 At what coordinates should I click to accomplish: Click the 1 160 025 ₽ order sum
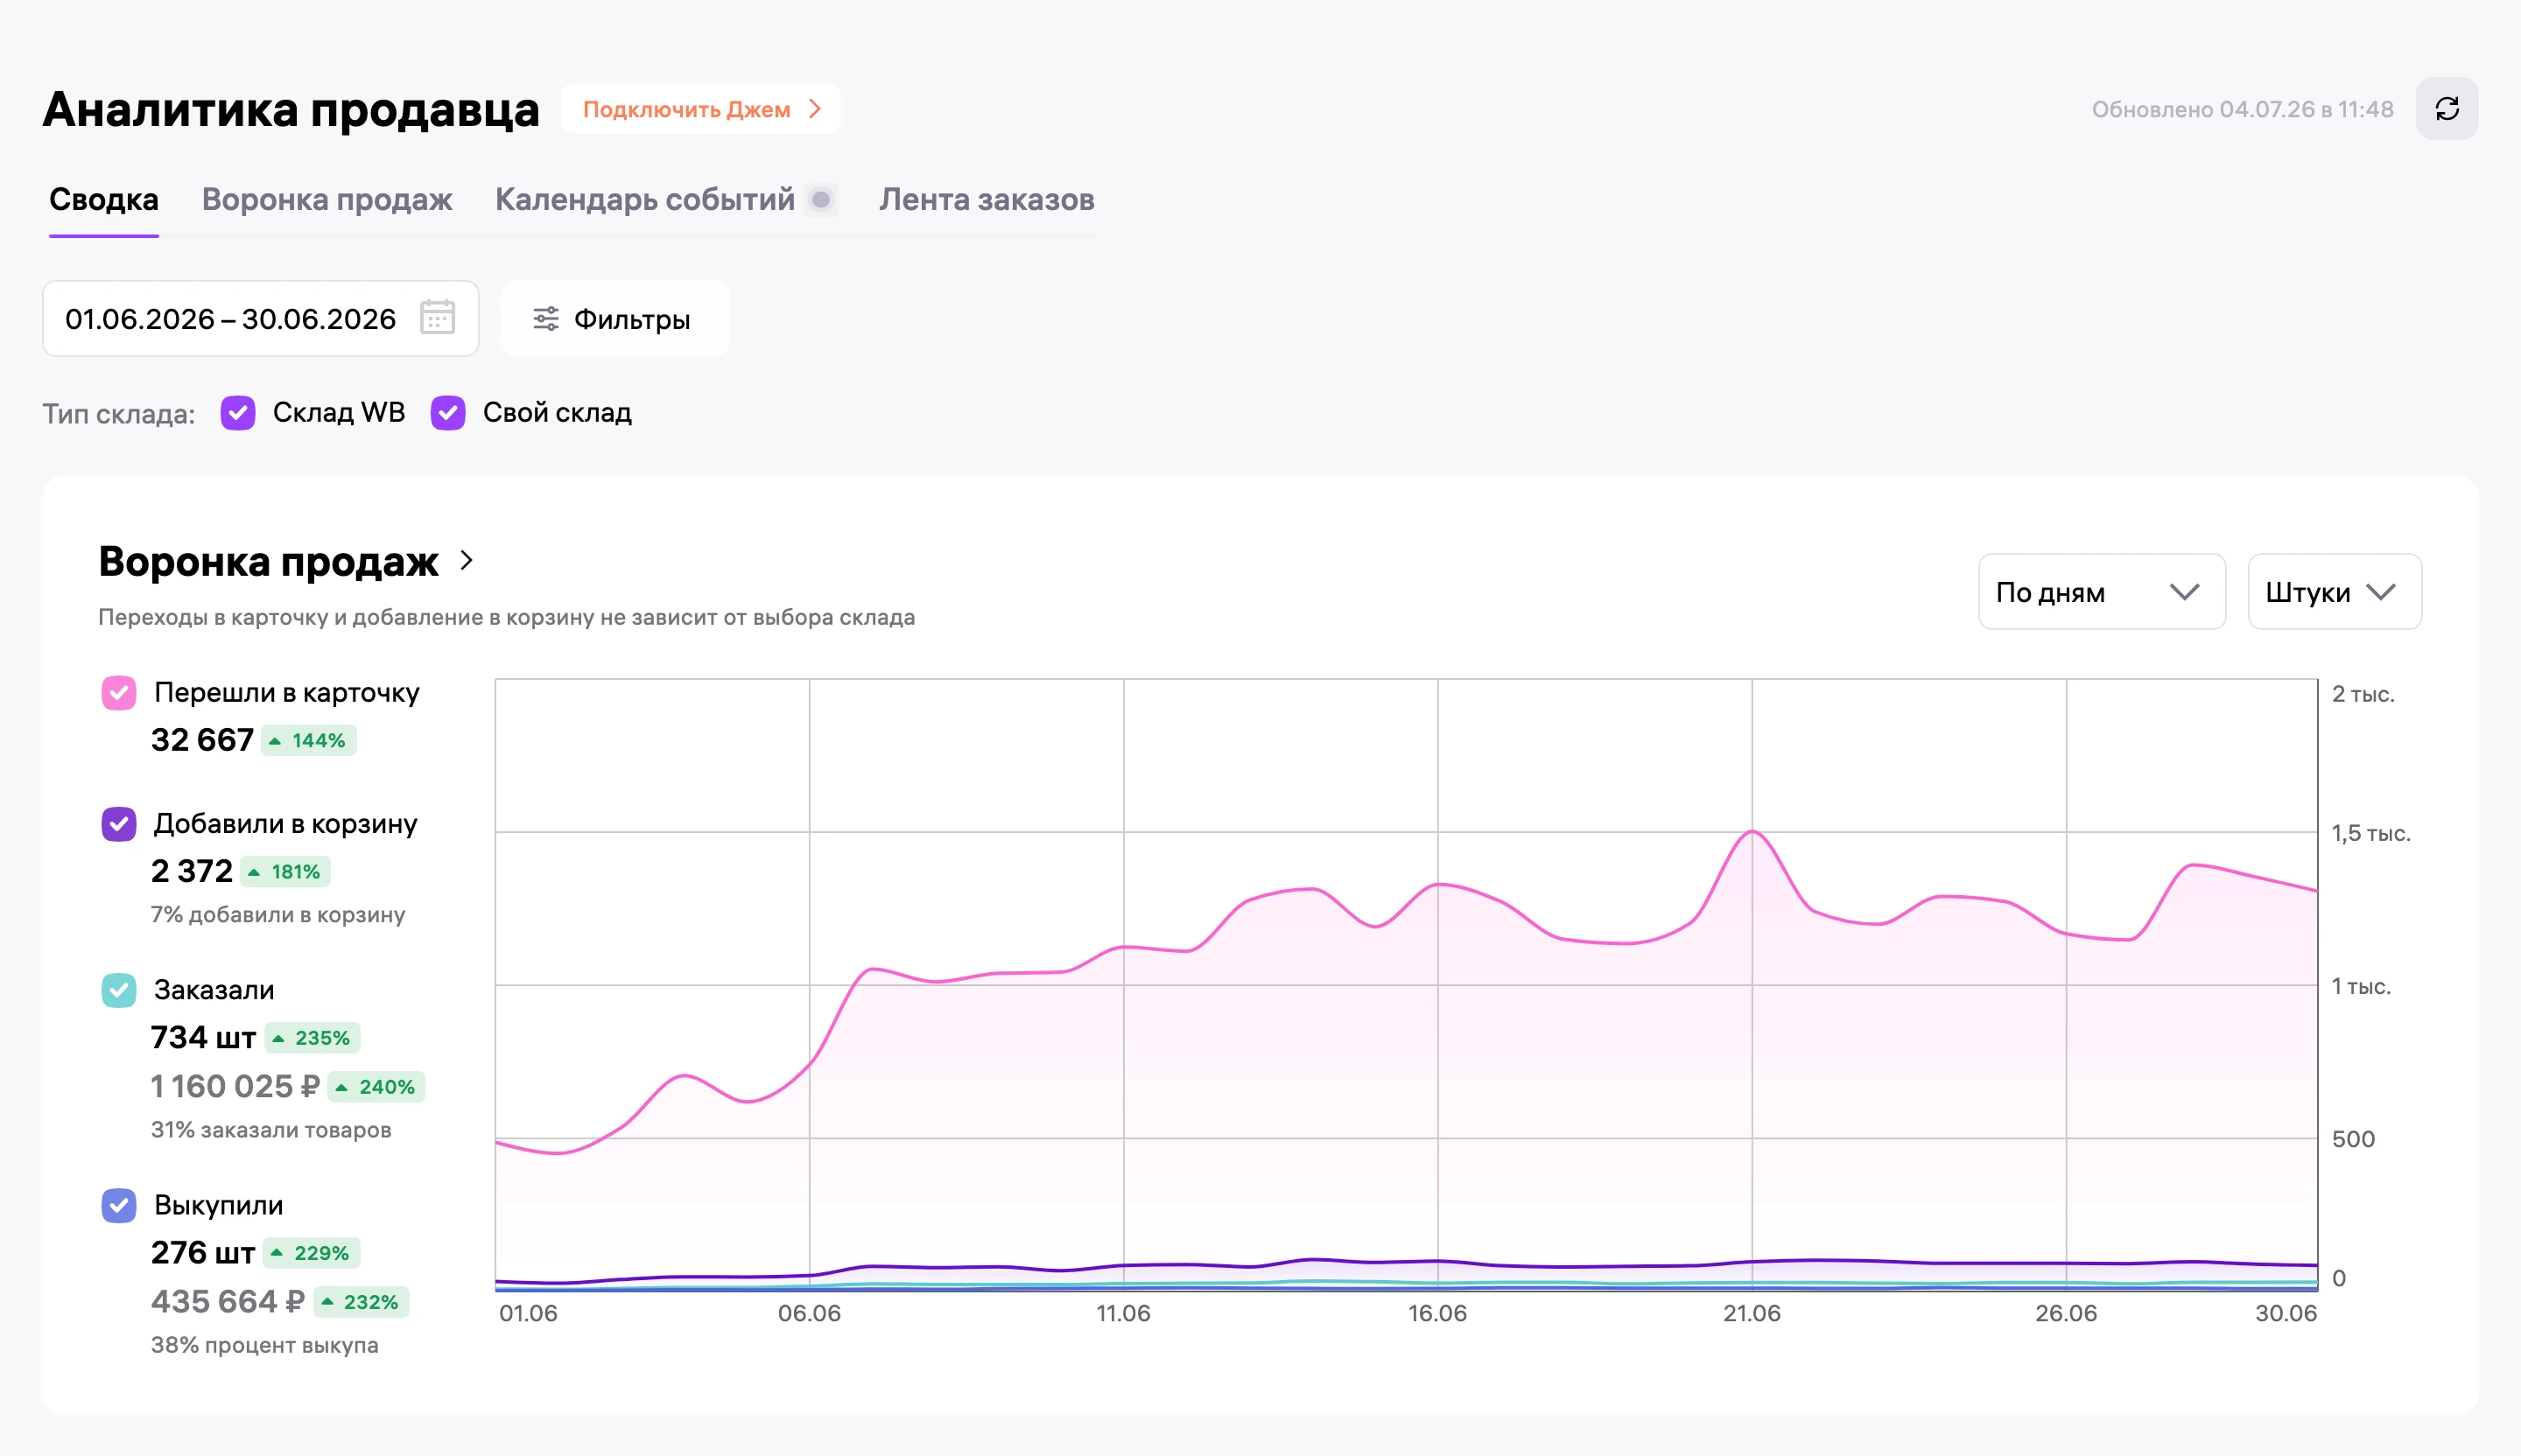point(235,1086)
